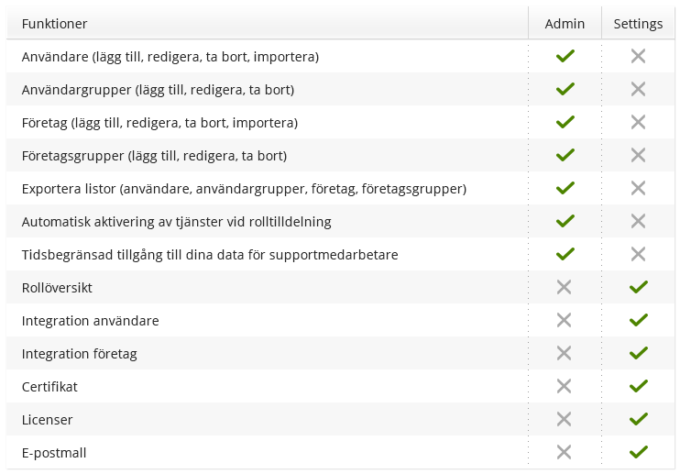Viewport: 680px width, 474px height.
Task: Click Admin checkmark for Företagsgrupper row
Action: pos(565,156)
